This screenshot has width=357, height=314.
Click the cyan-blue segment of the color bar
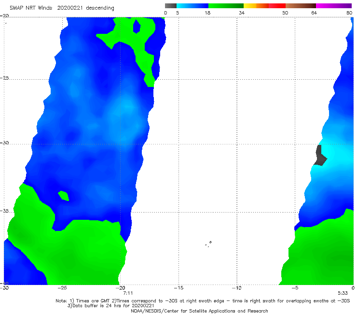(x=192, y=6)
